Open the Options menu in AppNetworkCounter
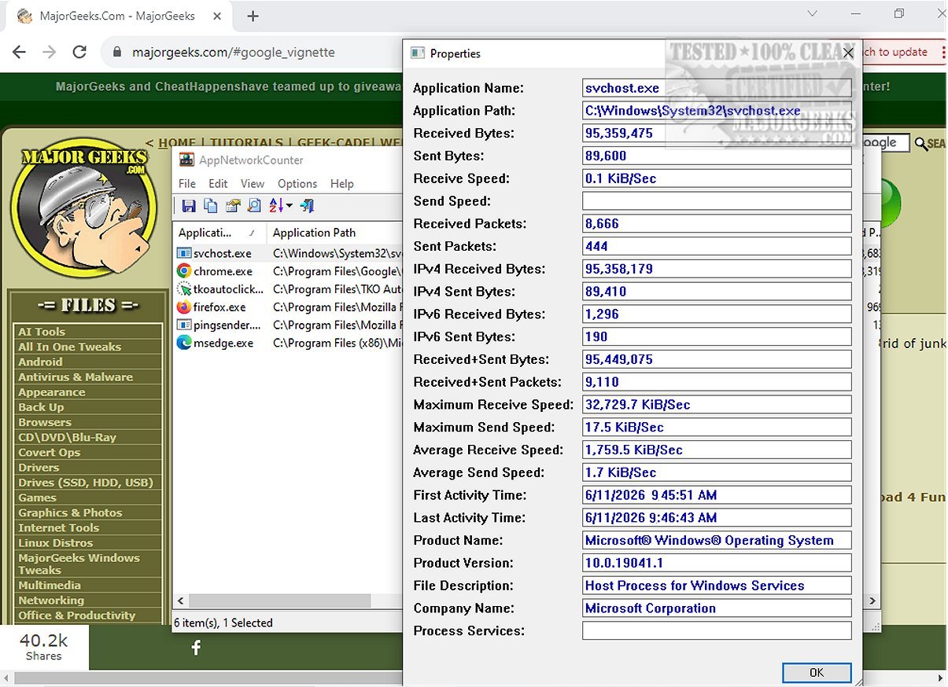948x687 pixels. [297, 183]
